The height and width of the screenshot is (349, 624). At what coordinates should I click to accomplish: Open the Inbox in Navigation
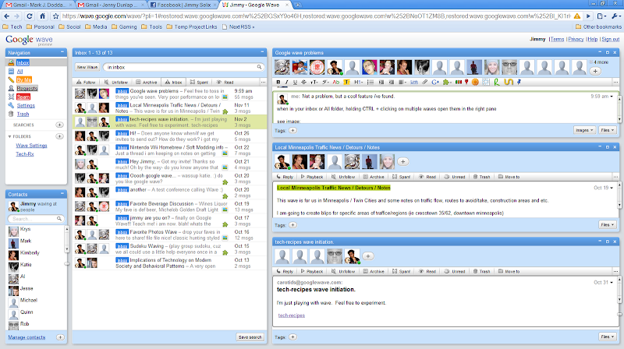click(x=23, y=62)
